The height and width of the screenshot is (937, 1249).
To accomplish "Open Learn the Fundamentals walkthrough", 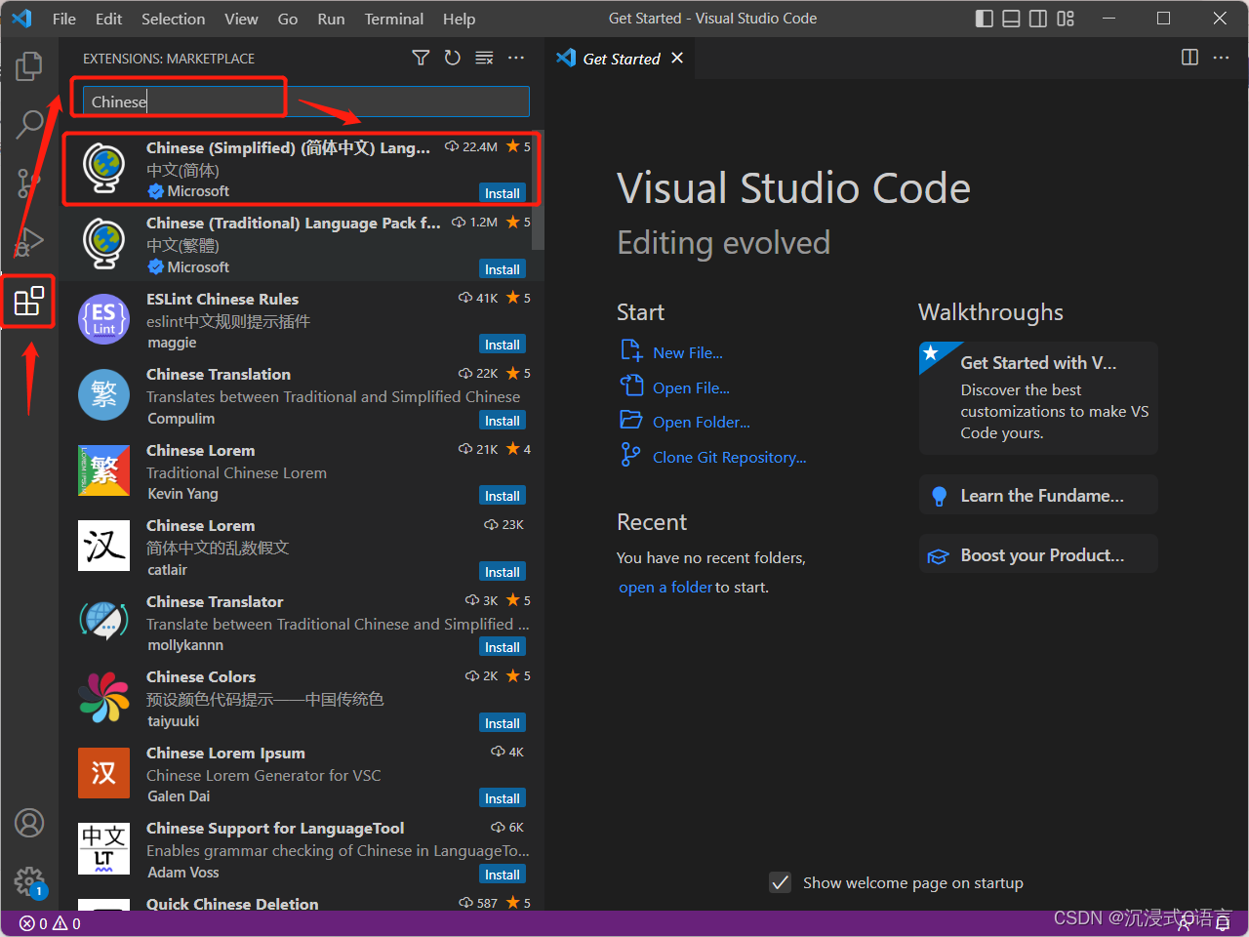I will coord(1038,495).
